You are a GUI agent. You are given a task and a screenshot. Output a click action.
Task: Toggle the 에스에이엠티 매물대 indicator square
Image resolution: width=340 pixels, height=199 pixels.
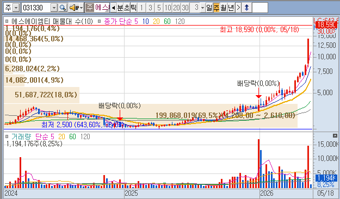click(x=7, y=21)
